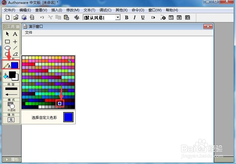Choose the thick line style
This screenshot has height=164, width=236.
11,89
